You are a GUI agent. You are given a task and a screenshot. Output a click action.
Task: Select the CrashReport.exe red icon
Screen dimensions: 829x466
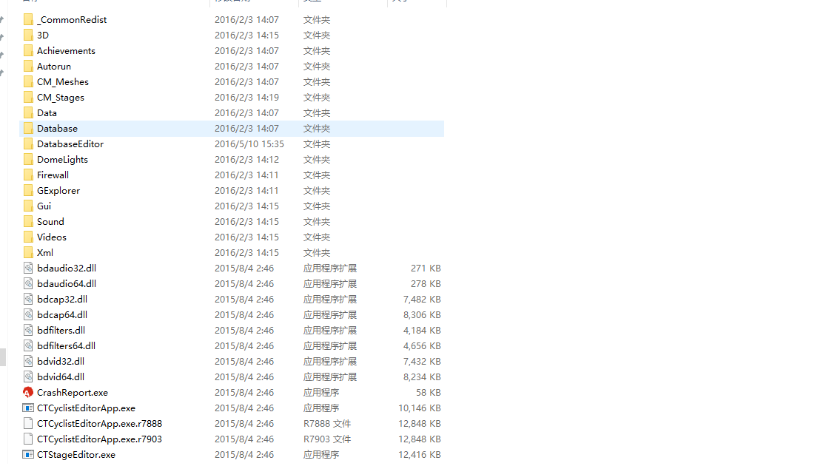click(x=28, y=393)
